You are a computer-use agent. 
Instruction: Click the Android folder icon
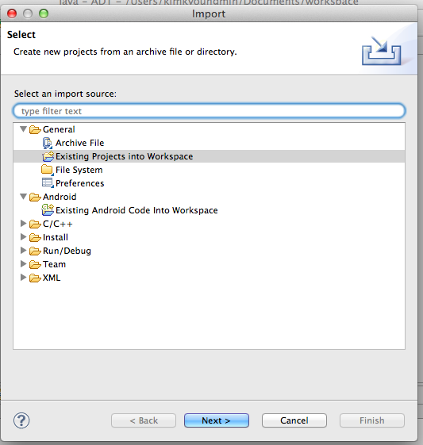35,197
